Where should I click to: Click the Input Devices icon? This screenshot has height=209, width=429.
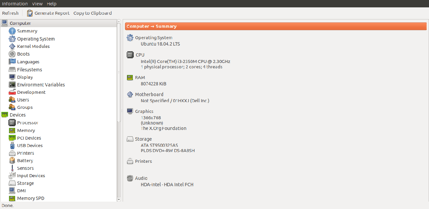12,176
